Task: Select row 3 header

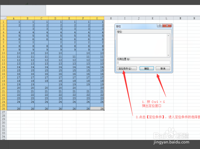Action: point(3,29)
